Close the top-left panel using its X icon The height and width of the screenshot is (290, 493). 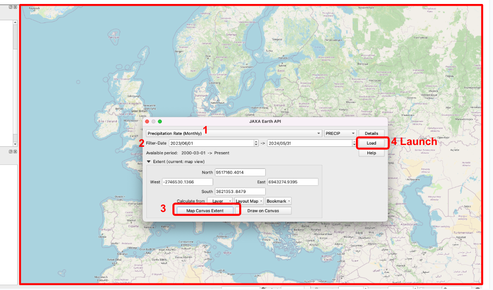(x=15, y=7)
